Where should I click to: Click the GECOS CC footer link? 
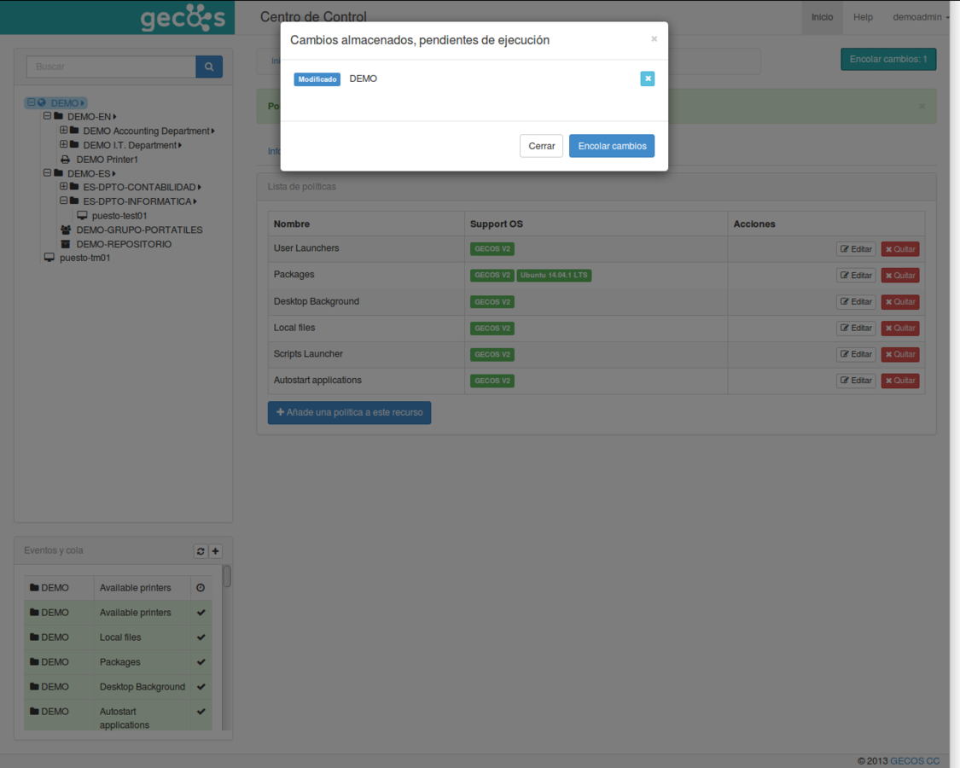[914, 760]
